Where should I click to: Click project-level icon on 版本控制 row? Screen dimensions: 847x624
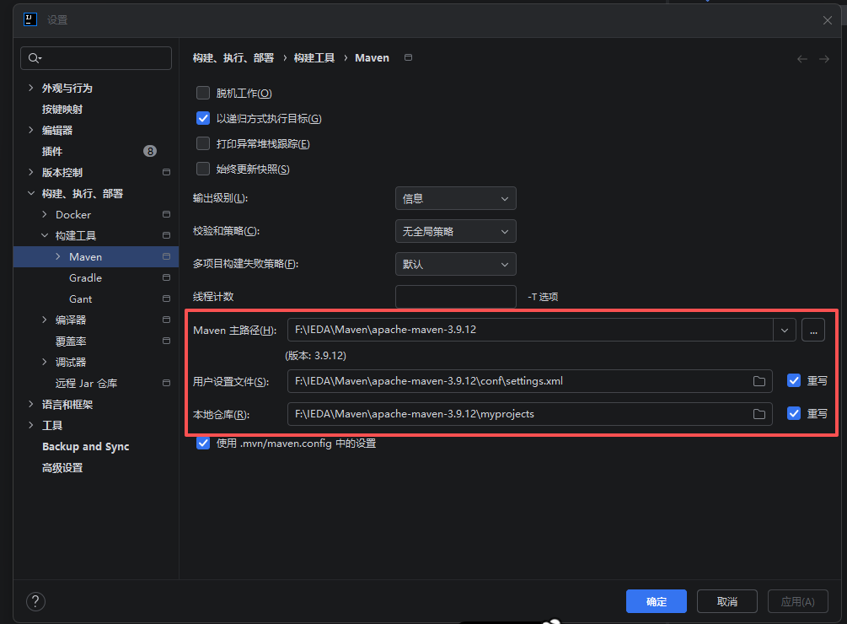(x=166, y=172)
